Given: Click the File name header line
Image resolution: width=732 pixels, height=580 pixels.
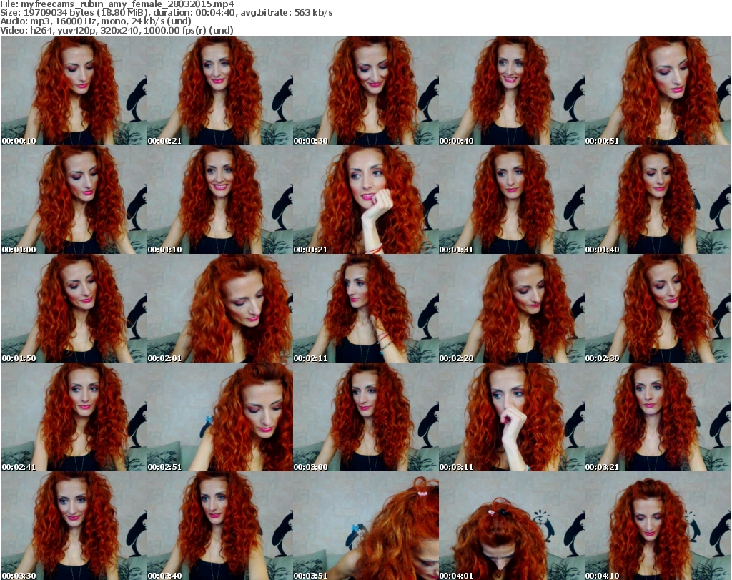Looking at the screenshot, I should (117, 4).
